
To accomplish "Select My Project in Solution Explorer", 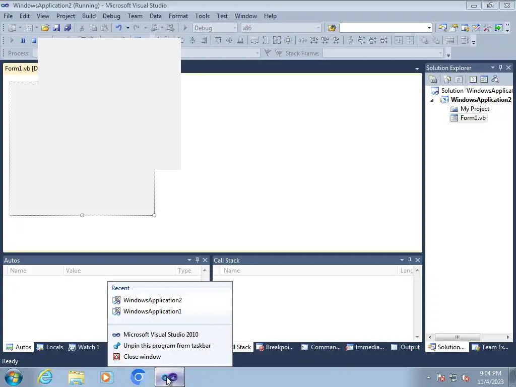I will click(470, 109).
